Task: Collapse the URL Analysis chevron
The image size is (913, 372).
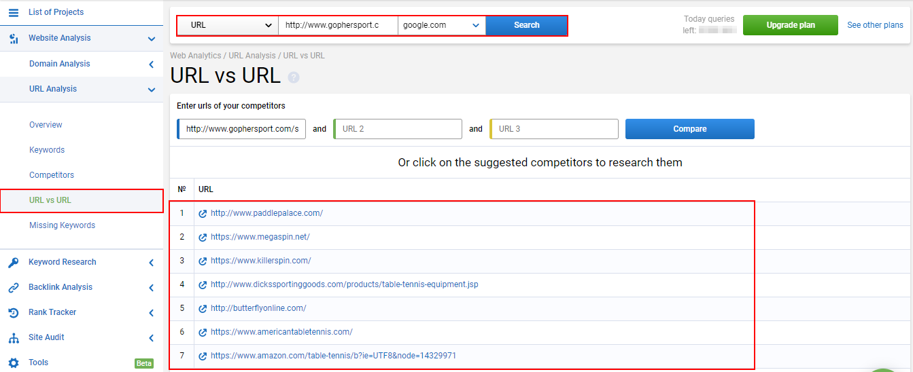Action: tap(152, 90)
